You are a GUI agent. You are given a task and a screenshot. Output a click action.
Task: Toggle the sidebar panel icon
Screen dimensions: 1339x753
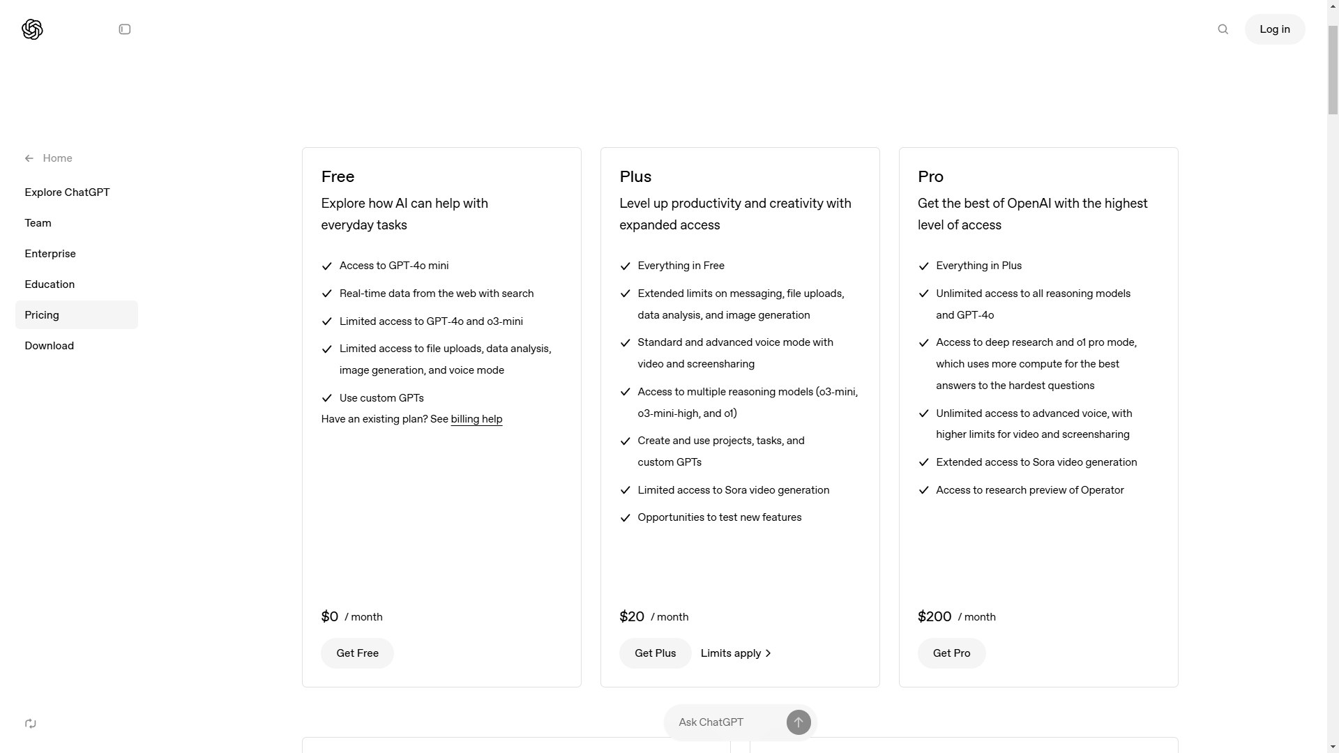click(x=125, y=29)
